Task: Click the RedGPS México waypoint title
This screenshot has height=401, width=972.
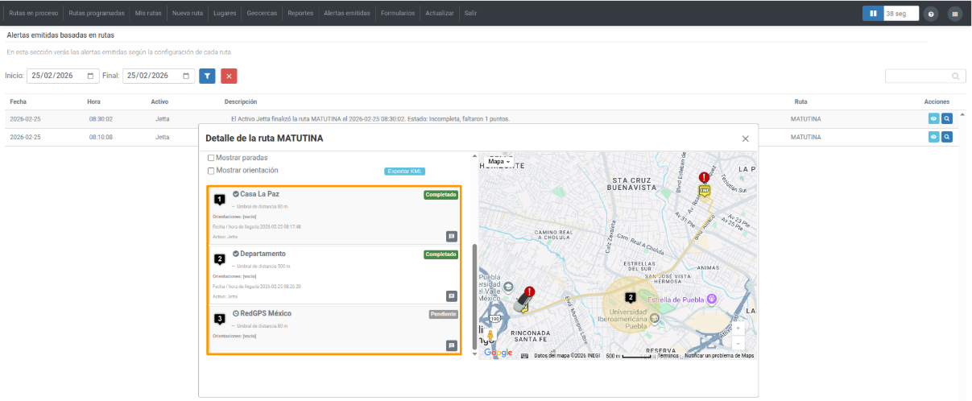Action: pos(266,313)
